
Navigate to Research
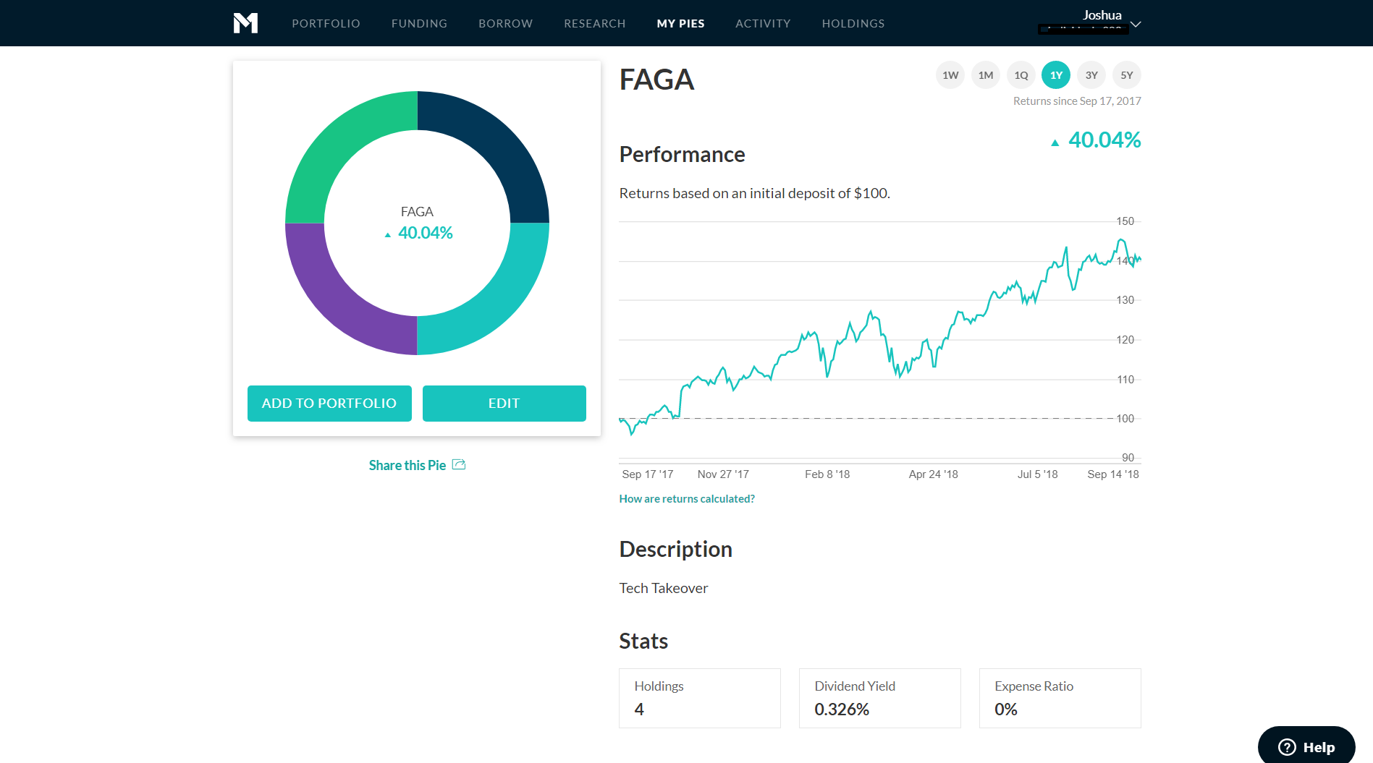[x=594, y=23]
